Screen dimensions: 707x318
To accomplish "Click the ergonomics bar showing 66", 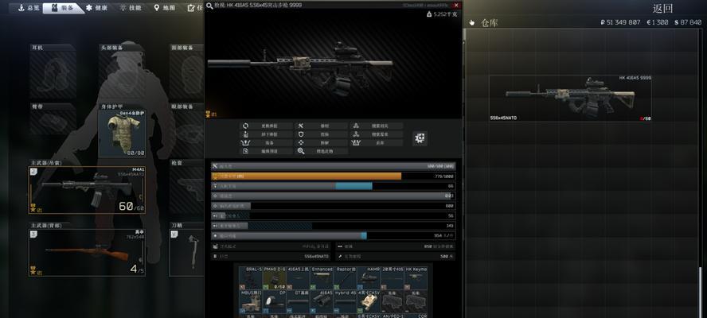I will click(334, 186).
